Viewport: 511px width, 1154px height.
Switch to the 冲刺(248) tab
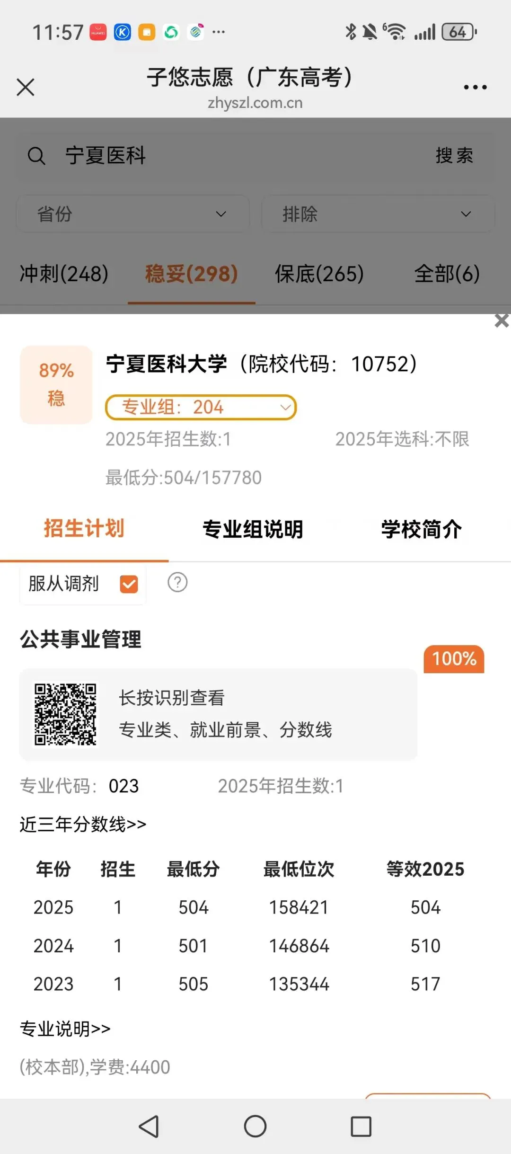pos(64,274)
